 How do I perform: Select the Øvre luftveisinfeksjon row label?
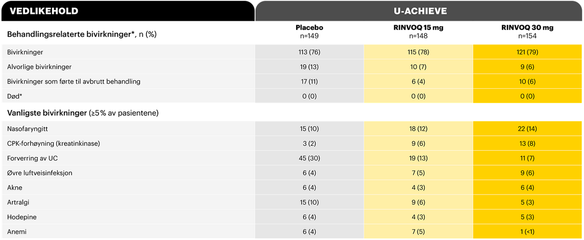pyautogui.click(x=40, y=173)
